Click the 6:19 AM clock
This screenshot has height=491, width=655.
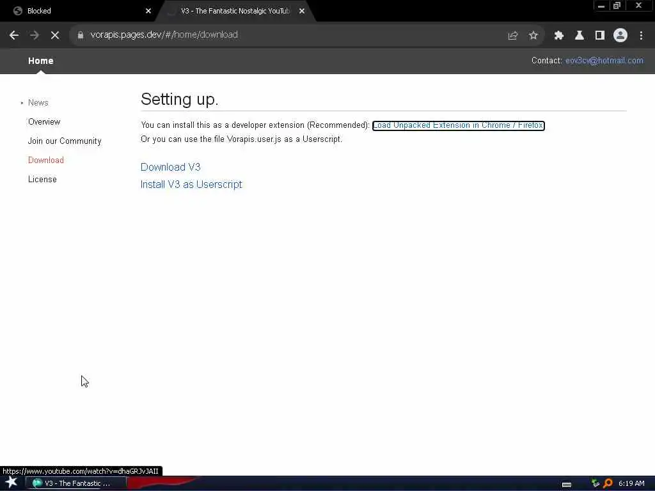[x=631, y=483]
